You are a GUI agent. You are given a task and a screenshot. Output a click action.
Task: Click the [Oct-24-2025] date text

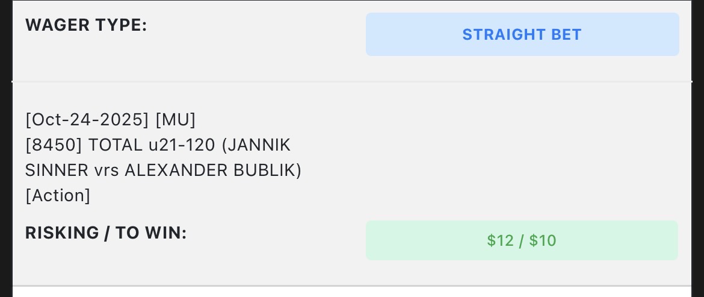tap(87, 120)
